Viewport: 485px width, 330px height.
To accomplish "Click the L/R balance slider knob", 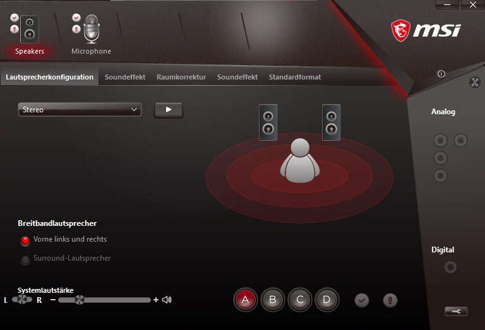I will (21, 300).
